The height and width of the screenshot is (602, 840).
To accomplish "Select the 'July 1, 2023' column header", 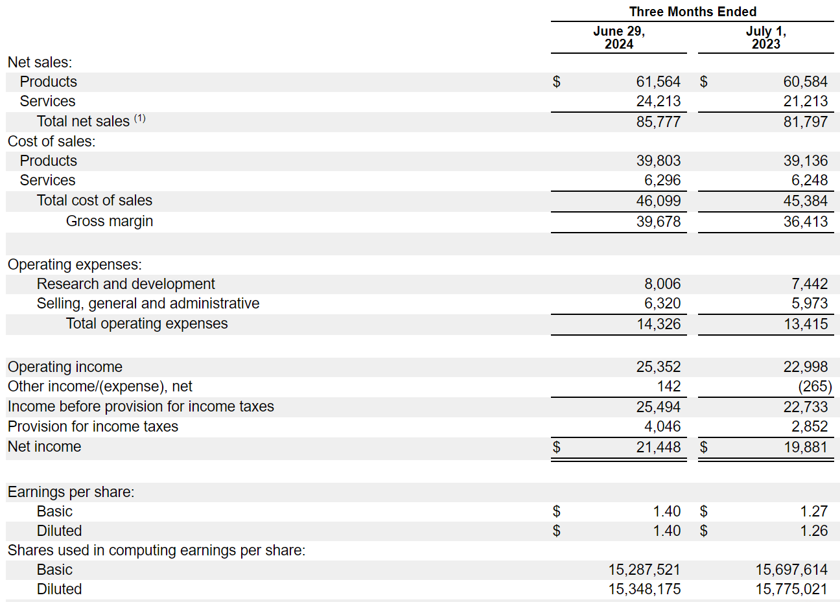I will [765, 38].
